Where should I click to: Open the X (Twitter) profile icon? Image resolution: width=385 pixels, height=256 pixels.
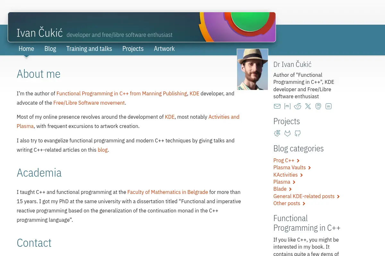click(308, 106)
